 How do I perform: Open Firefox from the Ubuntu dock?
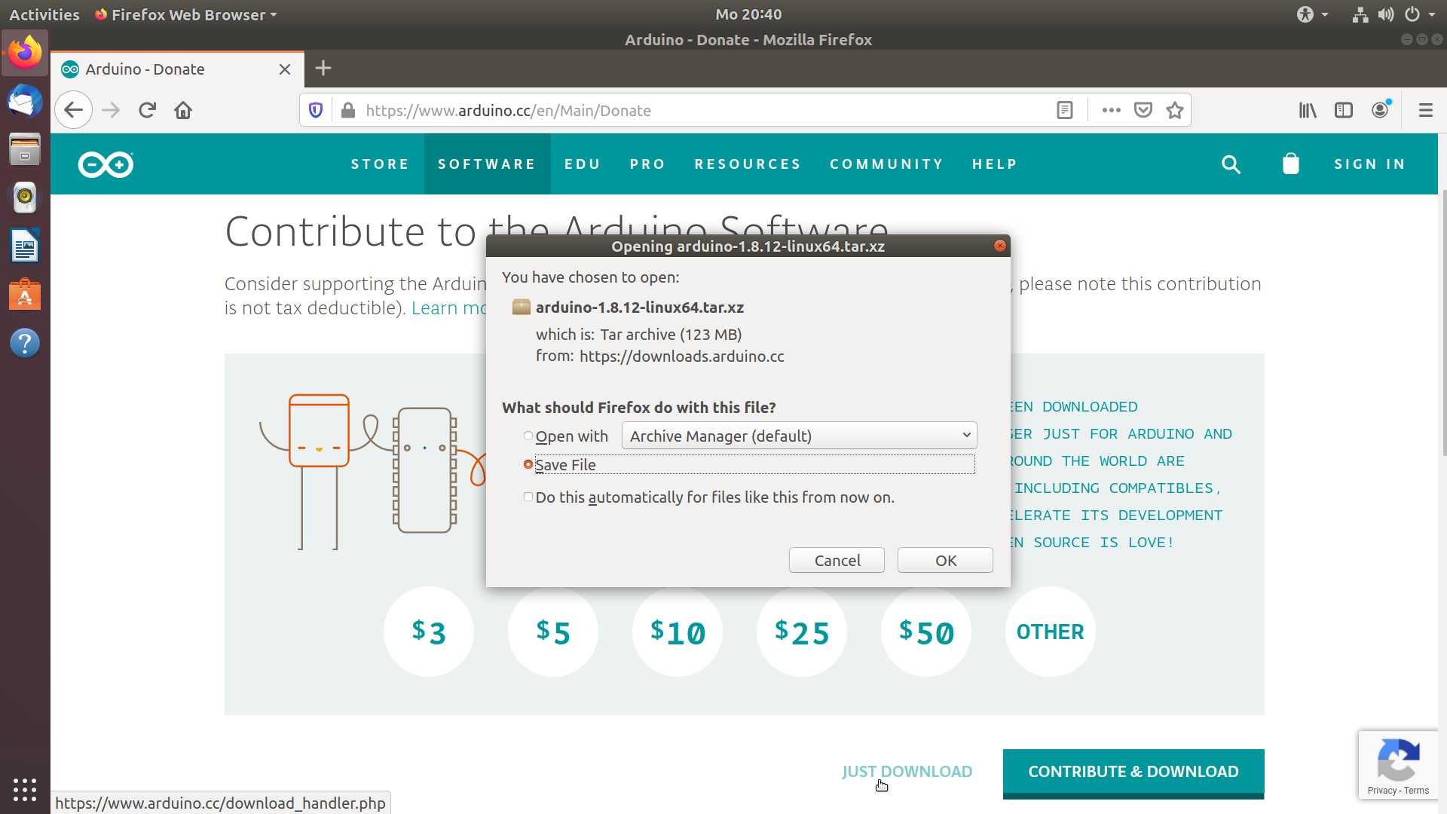pyautogui.click(x=25, y=53)
